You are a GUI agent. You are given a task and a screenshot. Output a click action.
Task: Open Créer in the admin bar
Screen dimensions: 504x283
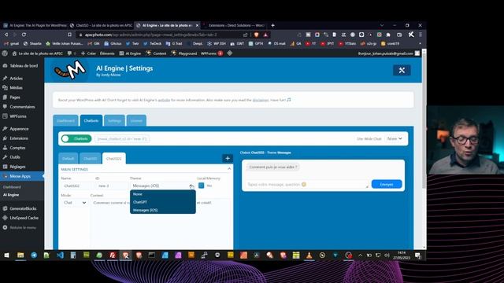click(x=88, y=53)
